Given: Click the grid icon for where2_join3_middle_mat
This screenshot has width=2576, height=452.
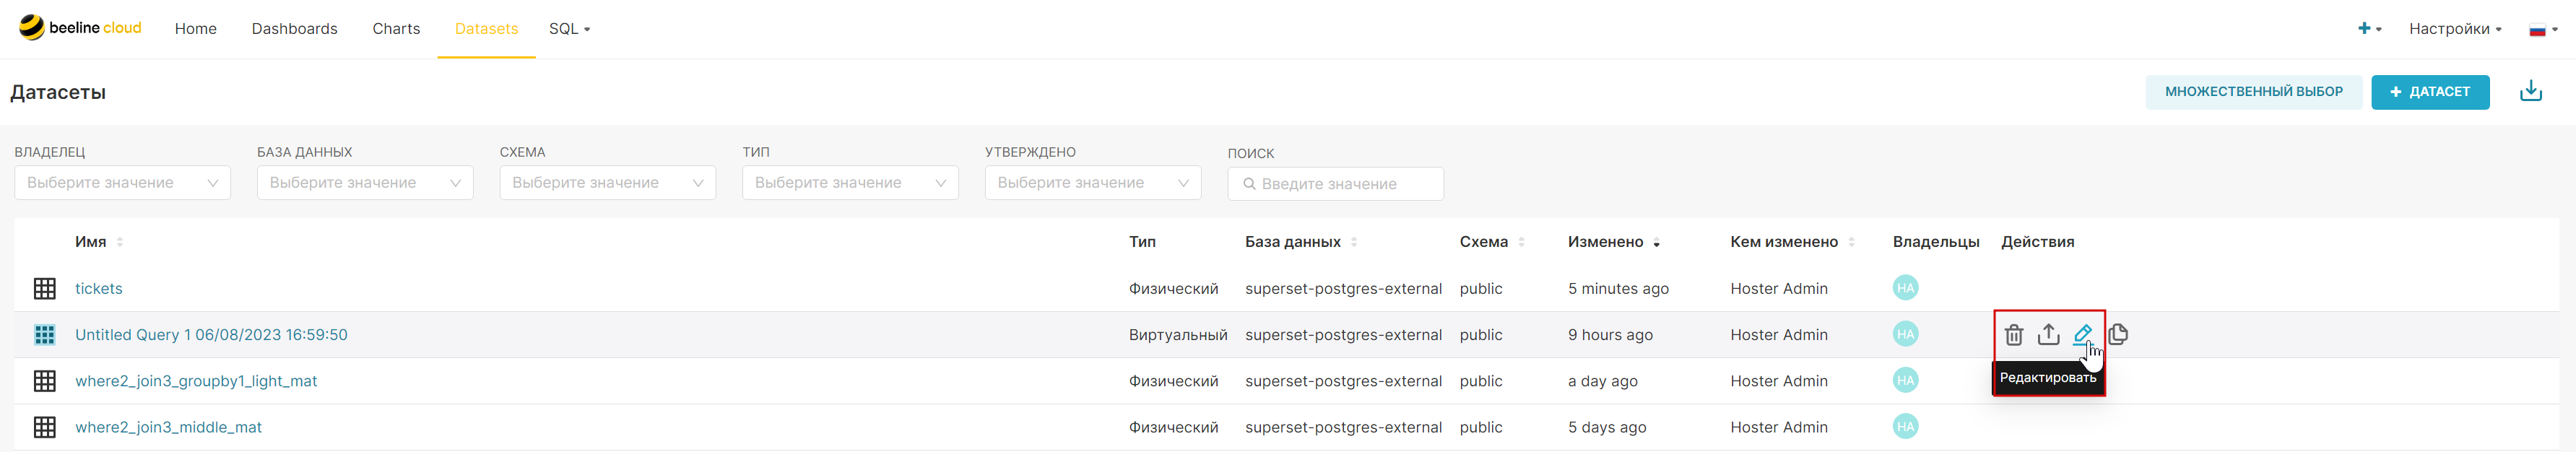Looking at the screenshot, I should (x=45, y=427).
